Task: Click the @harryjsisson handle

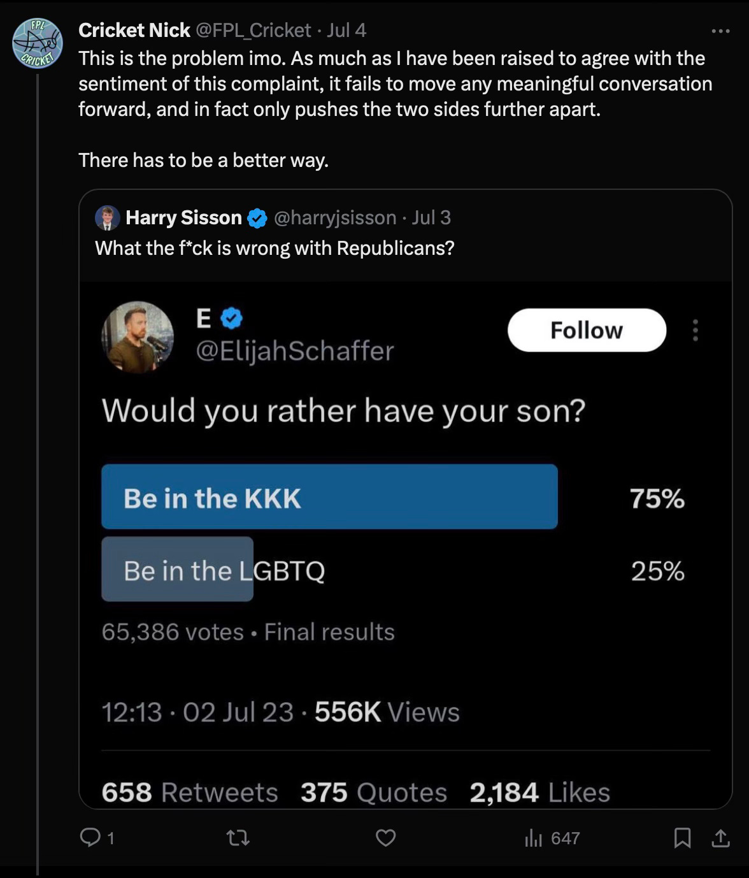Action: pyautogui.click(x=335, y=218)
